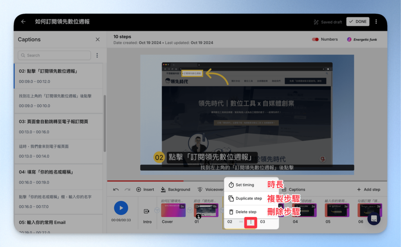Click the Intro label in the timeline
The image size is (401, 247).
tap(147, 222)
